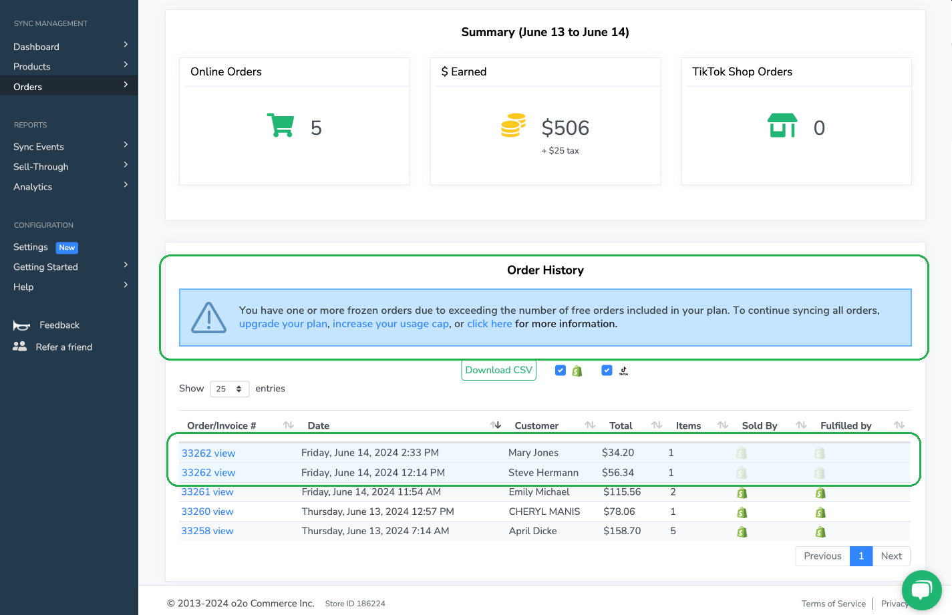This screenshot has height=615, width=952.
Task: Click the Feedback label in sidebar
Action: (59, 325)
